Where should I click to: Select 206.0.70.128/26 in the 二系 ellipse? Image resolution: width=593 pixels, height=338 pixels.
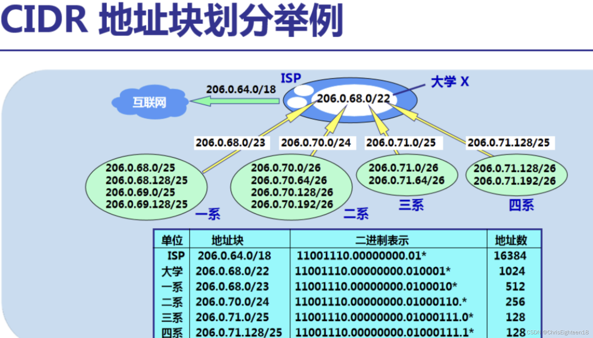292,192
